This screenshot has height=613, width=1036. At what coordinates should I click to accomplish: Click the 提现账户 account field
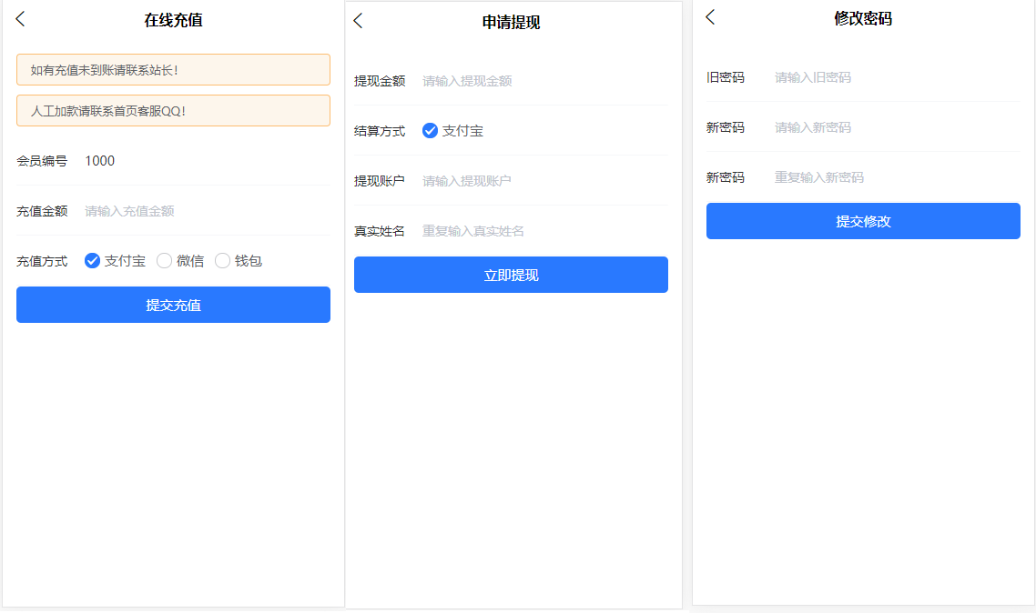(543, 181)
